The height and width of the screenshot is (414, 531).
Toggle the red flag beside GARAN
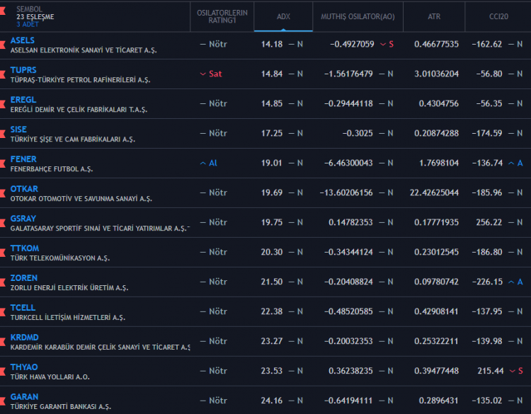click(x=2, y=401)
